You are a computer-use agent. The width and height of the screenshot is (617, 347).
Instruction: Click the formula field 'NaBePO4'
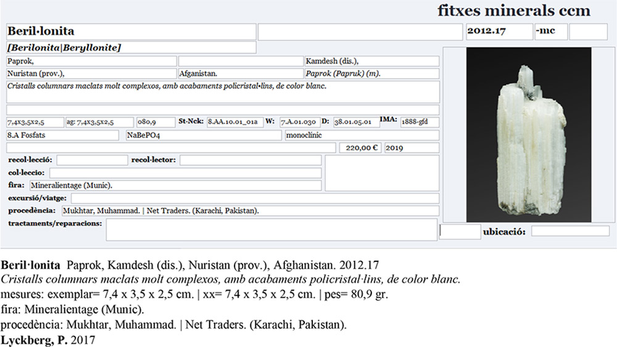(204, 135)
